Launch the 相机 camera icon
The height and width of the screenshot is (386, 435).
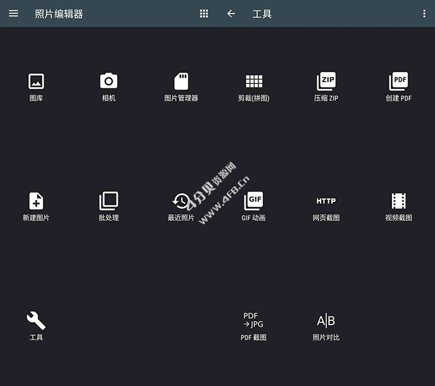pos(109,82)
